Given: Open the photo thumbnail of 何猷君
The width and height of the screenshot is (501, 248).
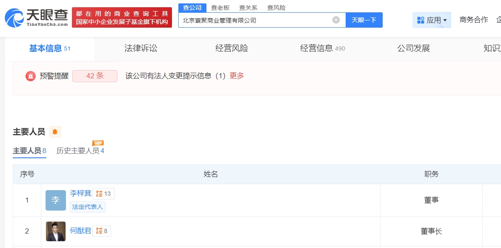Looking at the screenshot, I should click(x=56, y=231).
